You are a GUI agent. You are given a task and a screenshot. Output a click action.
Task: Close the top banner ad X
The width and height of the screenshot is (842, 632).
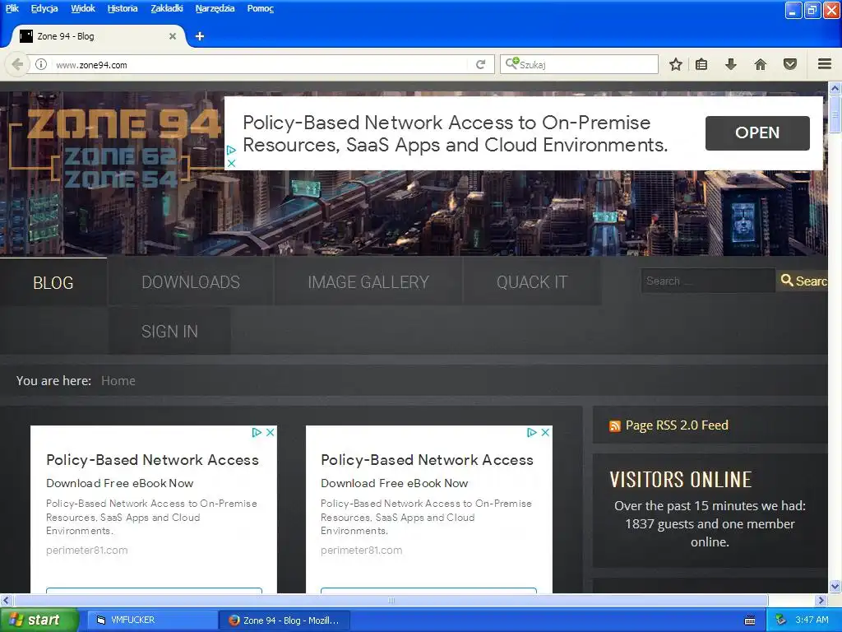pos(231,163)
